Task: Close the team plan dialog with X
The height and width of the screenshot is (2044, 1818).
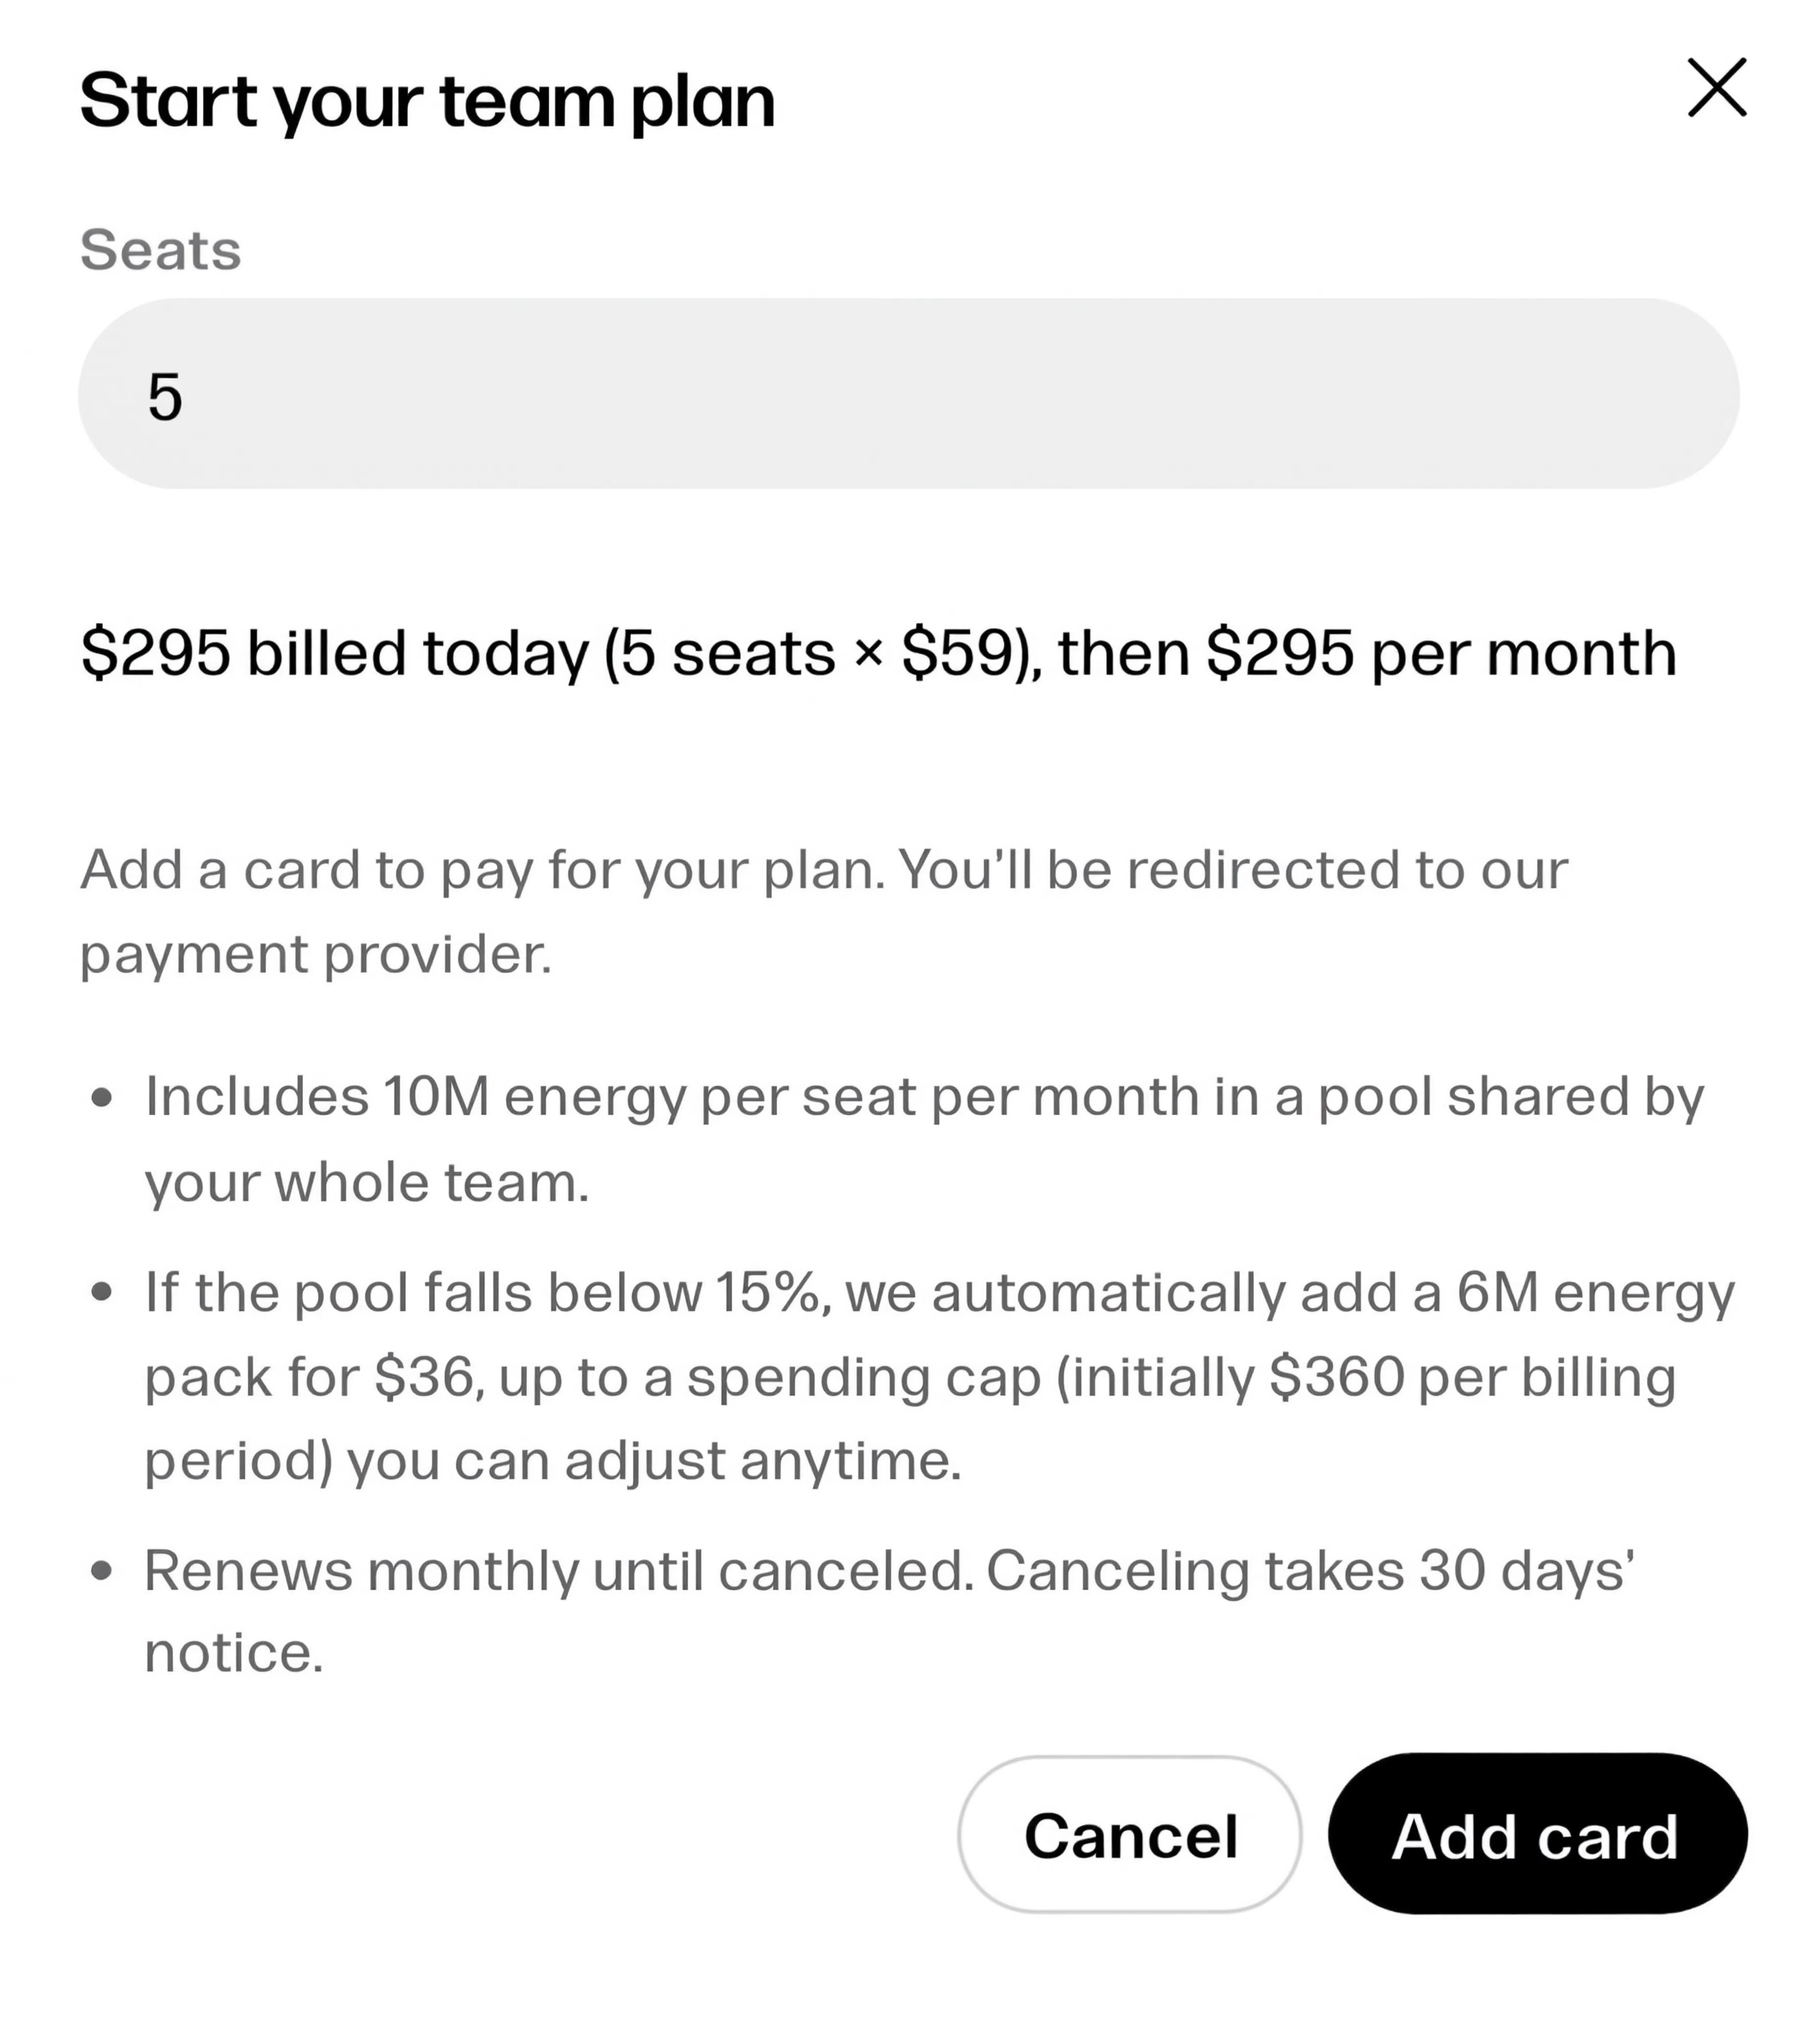Action: pos(1716,88)
